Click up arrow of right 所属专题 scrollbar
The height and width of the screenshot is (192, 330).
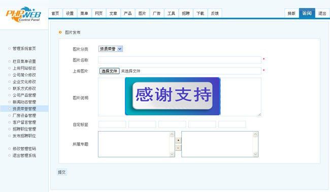coord(255,134)
